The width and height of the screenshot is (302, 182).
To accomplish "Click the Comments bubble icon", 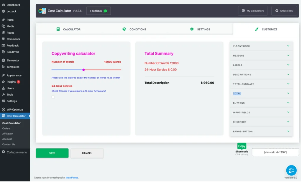I will point(4,39).
